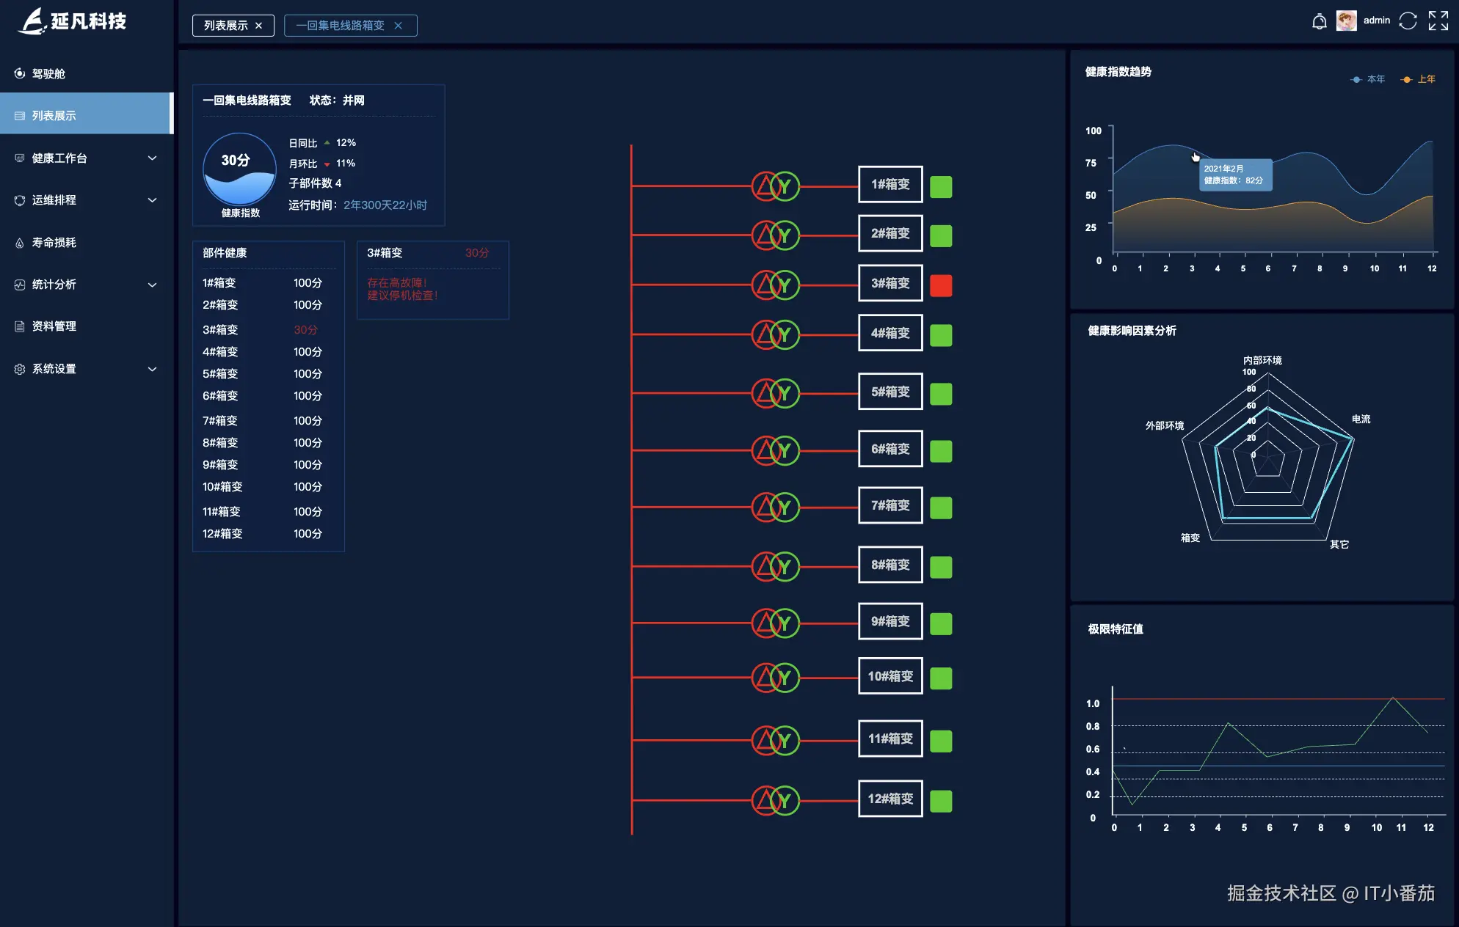This screenshot has height=927, width=1459.
Task: Click the transformer symbol on 3#箱变 line
Action: click(775, 285)
